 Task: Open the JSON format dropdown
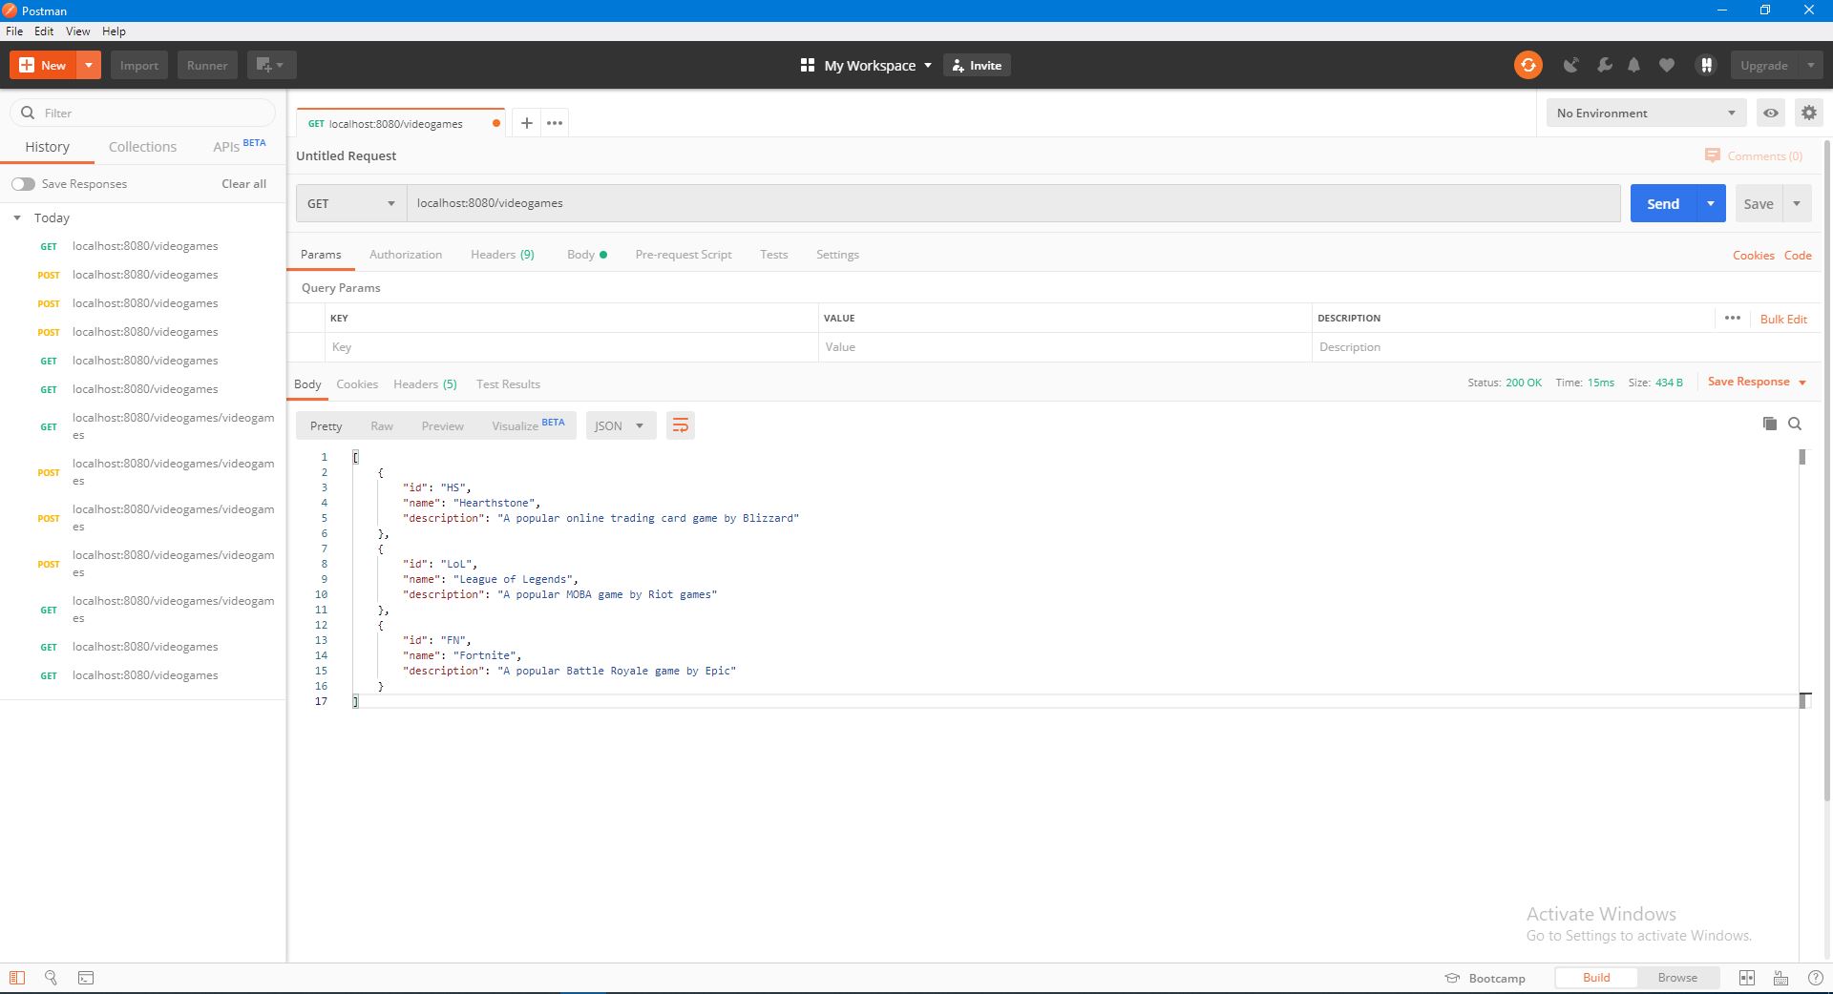coord(621,425)
